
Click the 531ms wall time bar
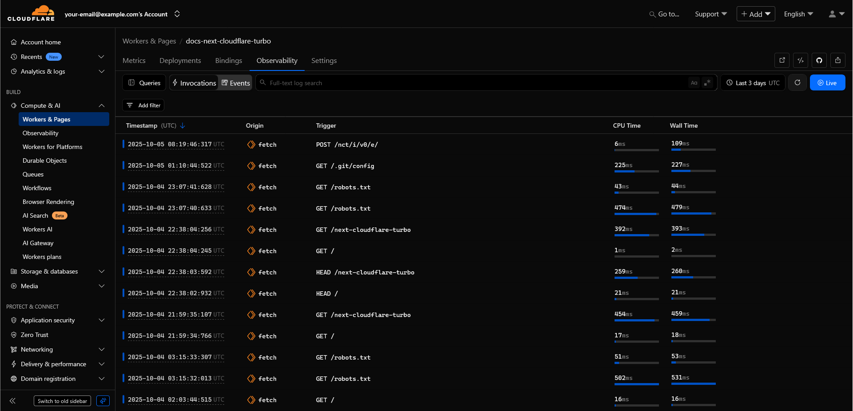click(x=693, y=384)
